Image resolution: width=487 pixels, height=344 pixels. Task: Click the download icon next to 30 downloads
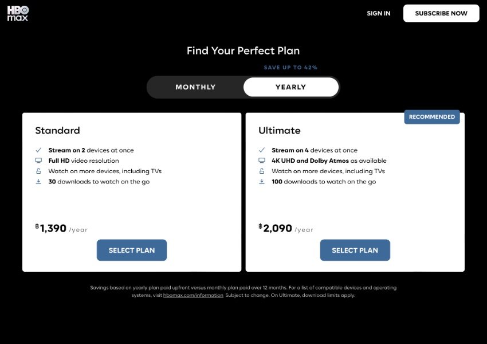click(x=38, y=182)
